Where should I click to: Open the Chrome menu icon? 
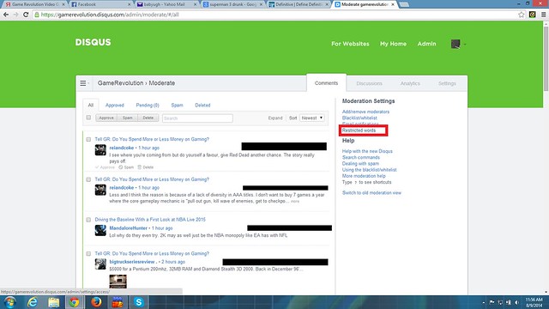tap(543, 15)
